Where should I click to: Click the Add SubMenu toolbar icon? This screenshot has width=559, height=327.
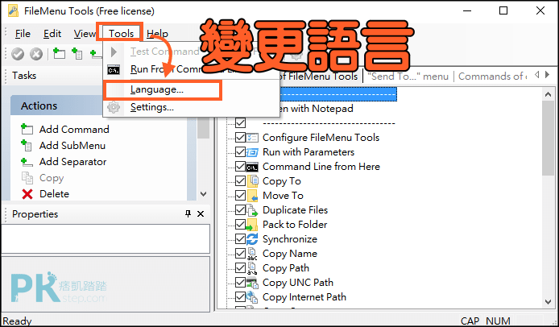click(x=77, y=53)
